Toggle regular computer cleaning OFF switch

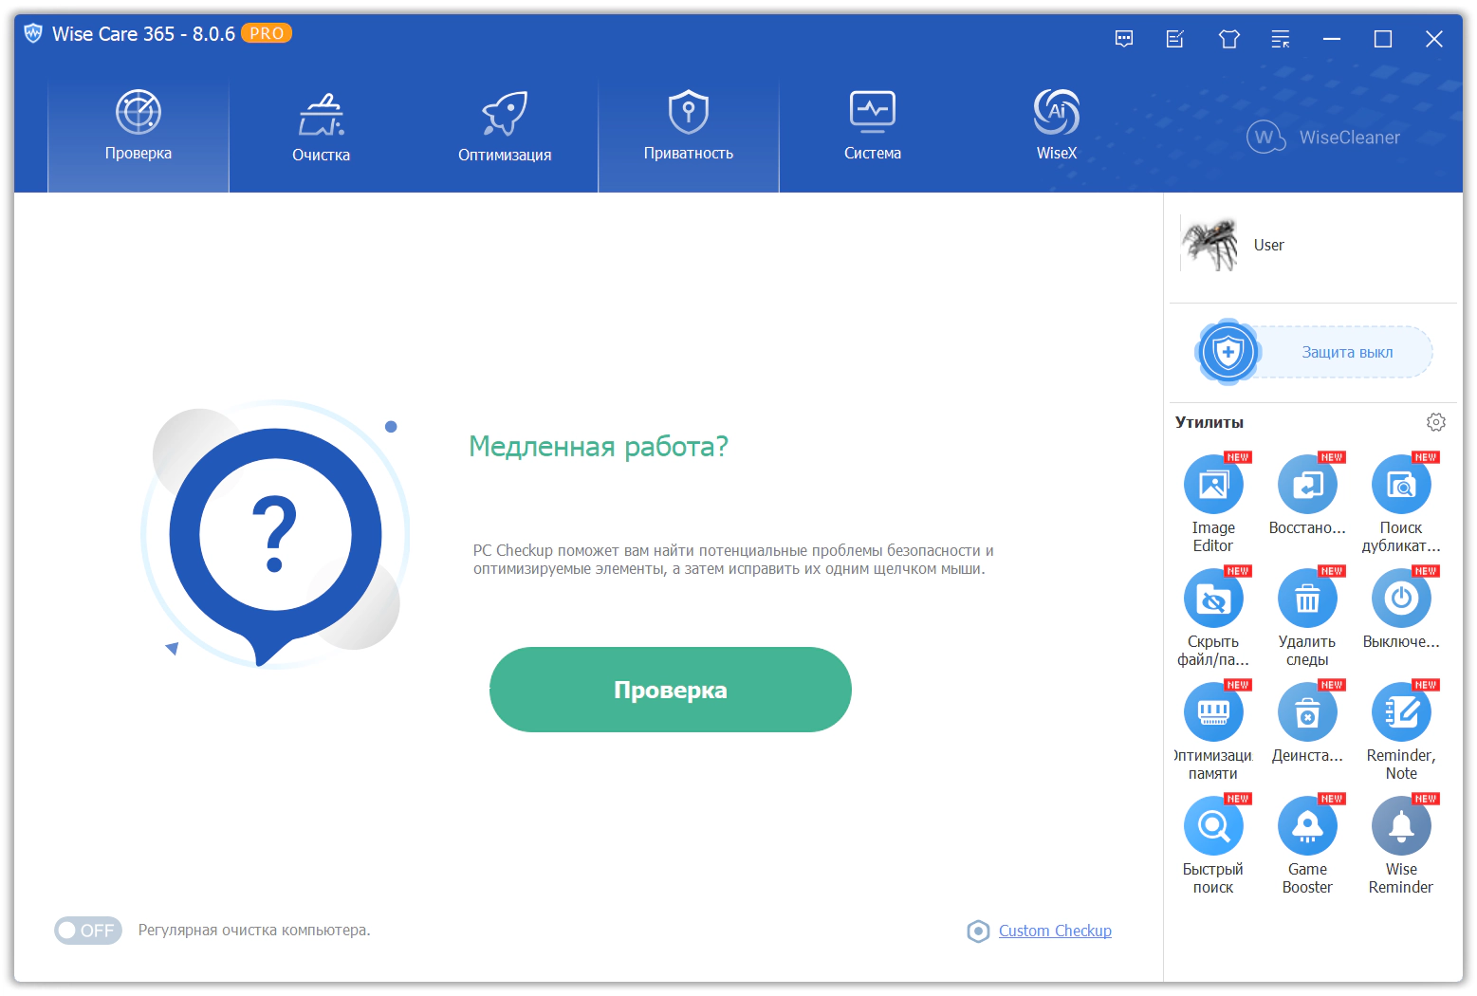88,931
